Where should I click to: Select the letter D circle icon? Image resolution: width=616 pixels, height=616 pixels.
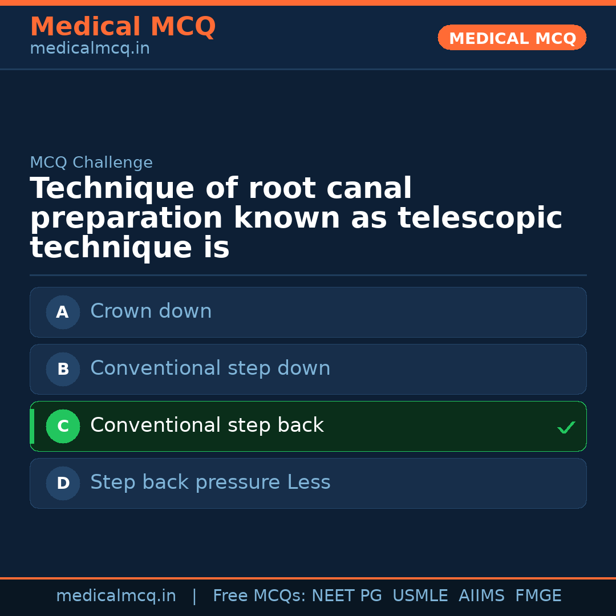[x=63, y=483]
